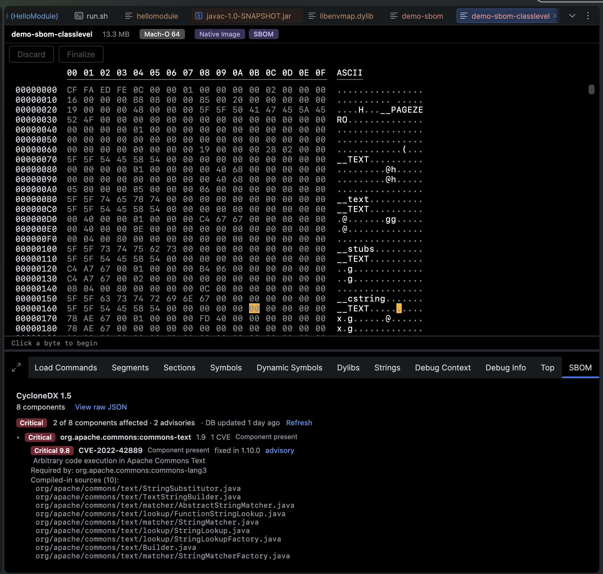Open the libenvmap.dylib tab
The image size is (603, 574).
click(x=341, y=16)
